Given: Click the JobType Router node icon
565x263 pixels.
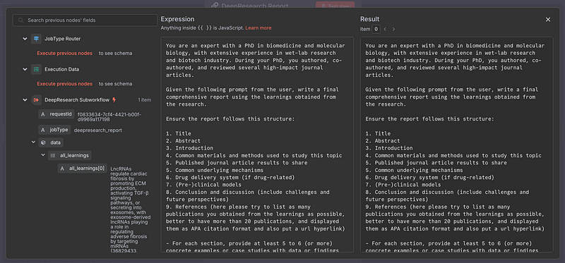Looking at the screenshot, I should click(x=36, y=39).
